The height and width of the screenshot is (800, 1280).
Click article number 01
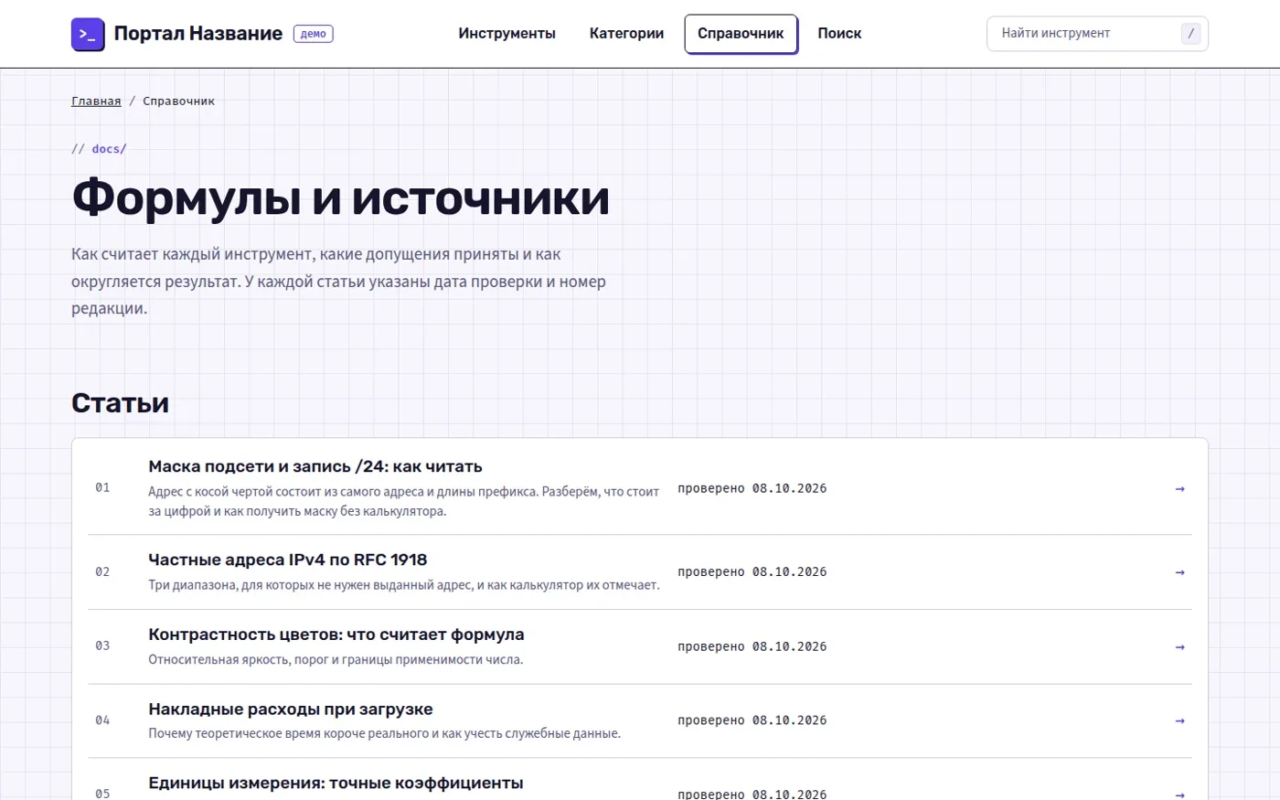(102, 488)
